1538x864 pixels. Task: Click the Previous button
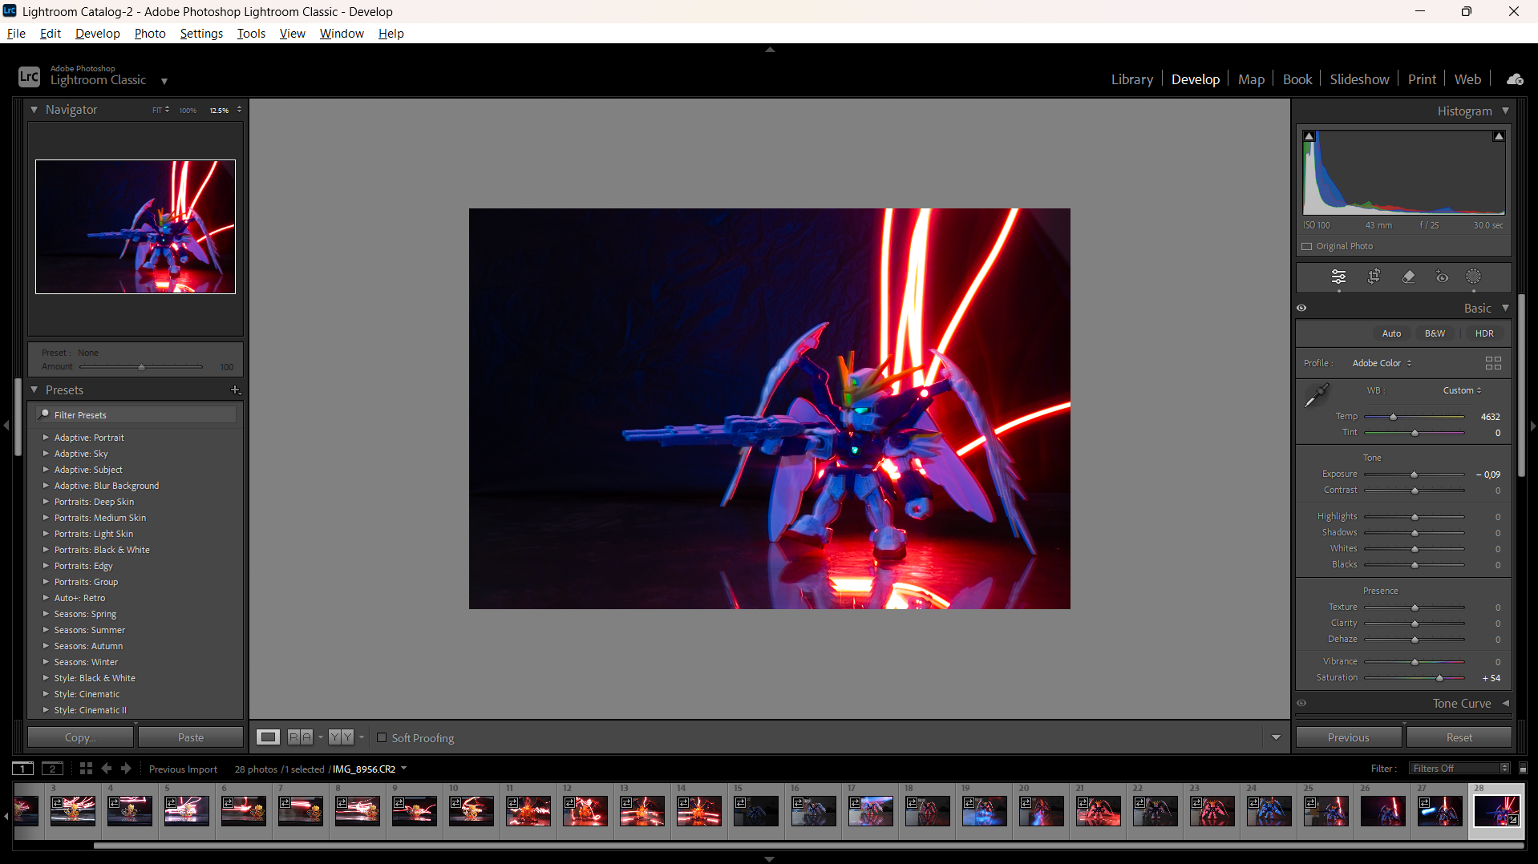(x=1348, y=737)
